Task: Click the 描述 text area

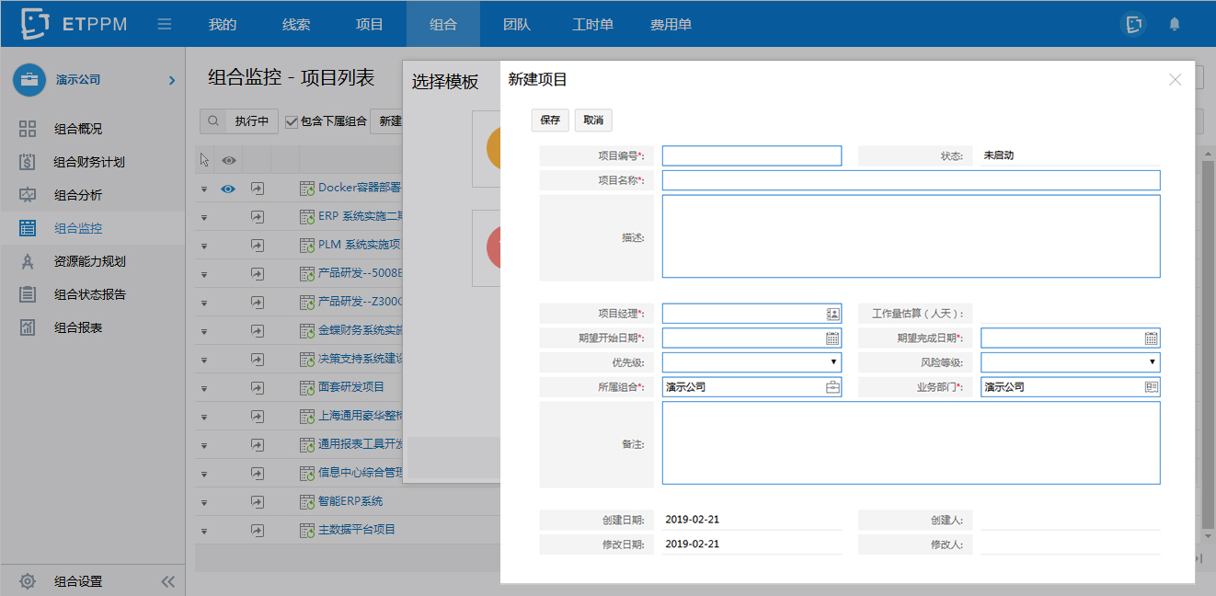Action: pos(912,236)
